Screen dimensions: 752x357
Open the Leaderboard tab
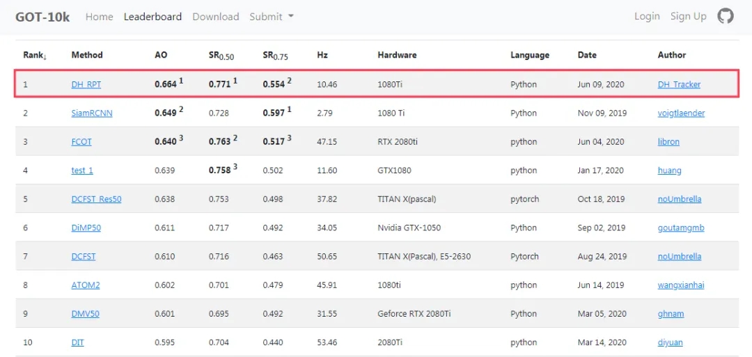[152, 17]
